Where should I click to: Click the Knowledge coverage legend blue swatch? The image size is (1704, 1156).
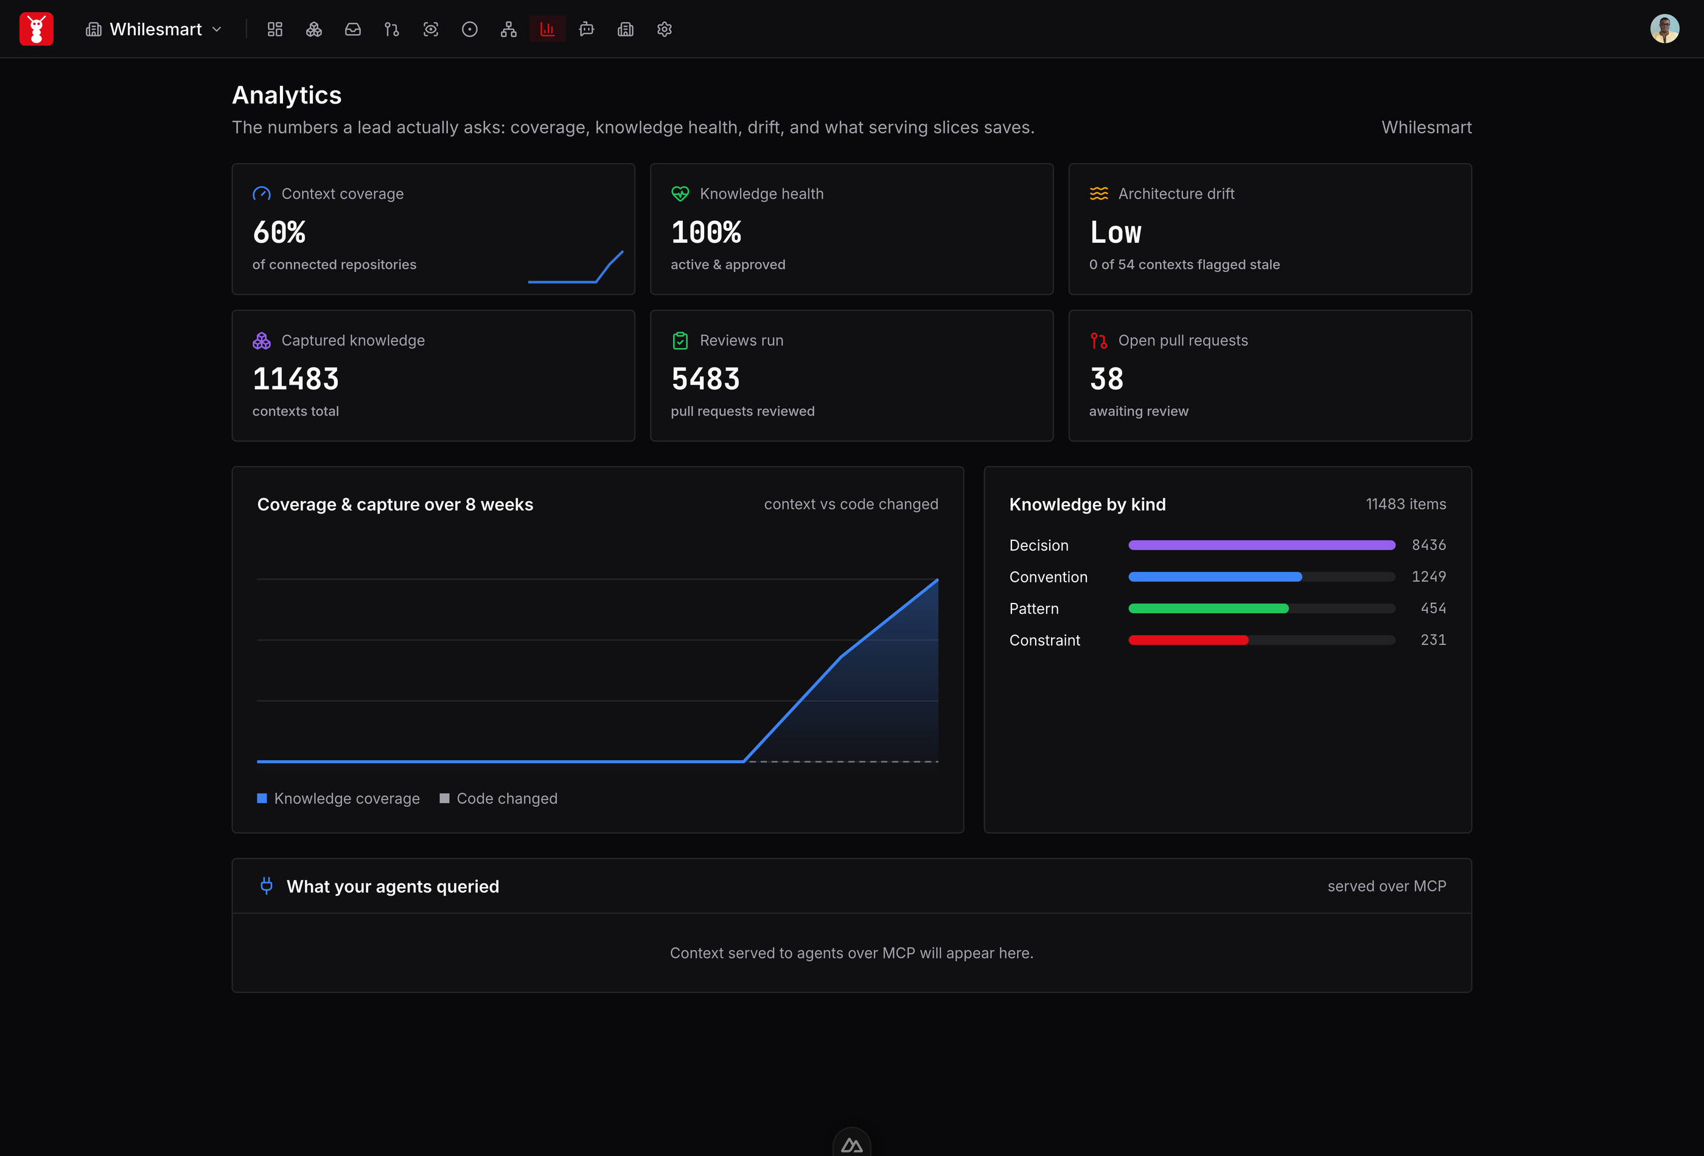click(x=262, y=798)
